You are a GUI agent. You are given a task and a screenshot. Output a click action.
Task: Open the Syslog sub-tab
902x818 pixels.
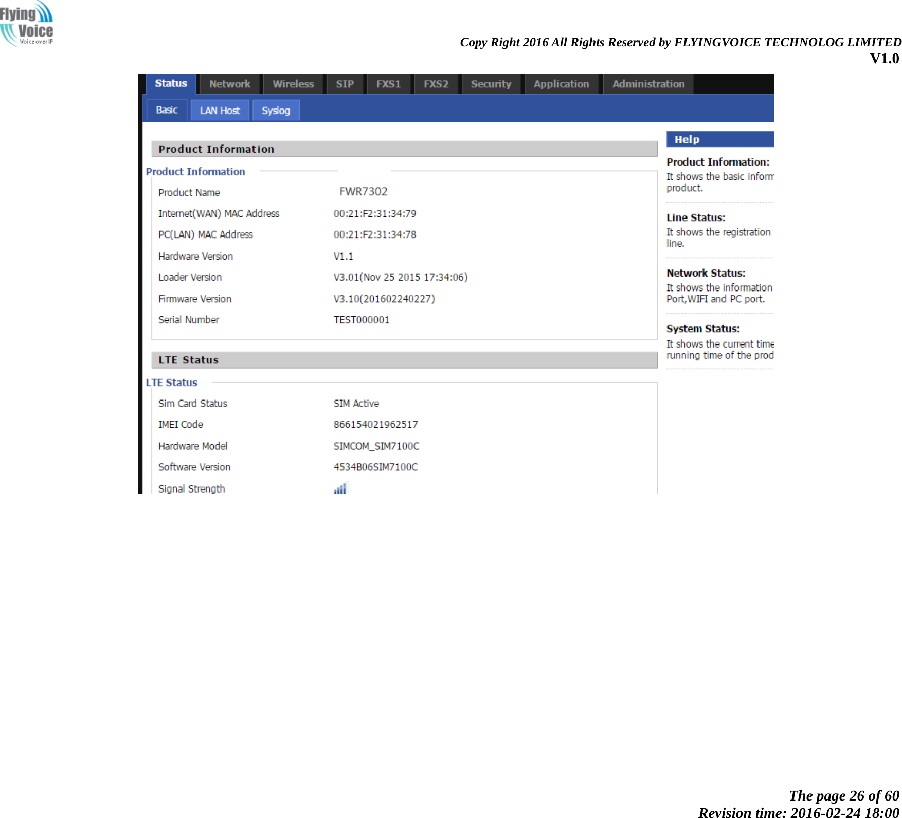[276, 110]
